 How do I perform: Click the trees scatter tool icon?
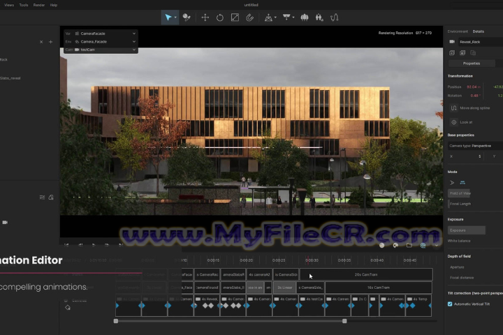(x=305, y=17)
